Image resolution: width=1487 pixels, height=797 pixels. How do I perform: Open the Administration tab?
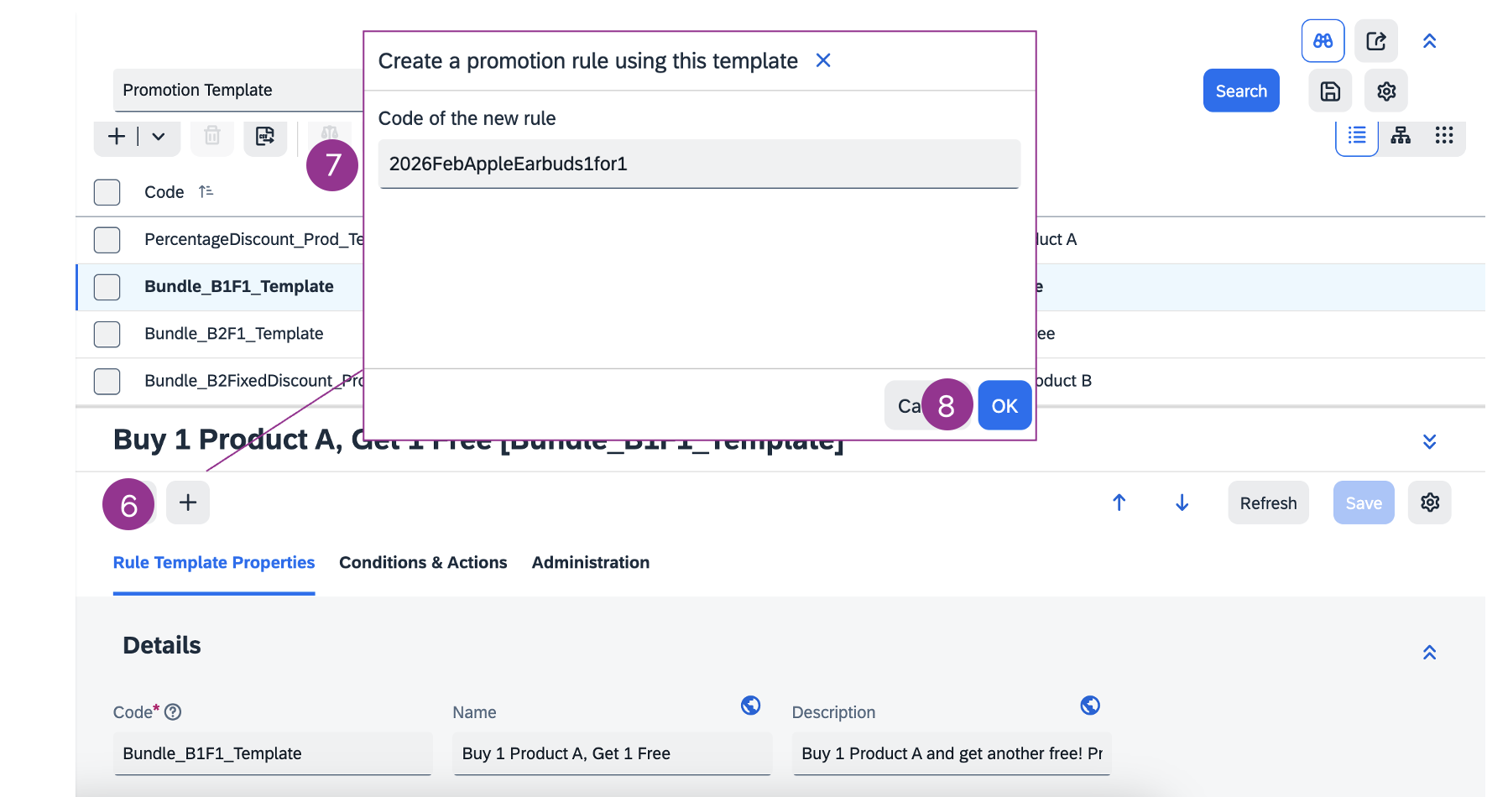[x=590, y=563]
